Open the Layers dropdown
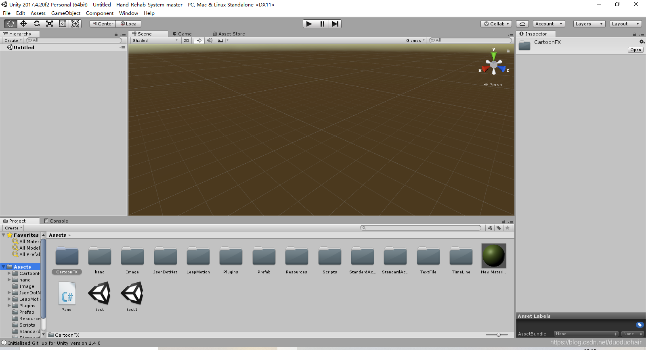 coord(589,24)
